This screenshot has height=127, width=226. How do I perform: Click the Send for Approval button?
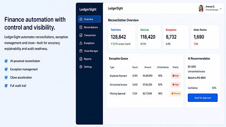(x=203, y=98)
